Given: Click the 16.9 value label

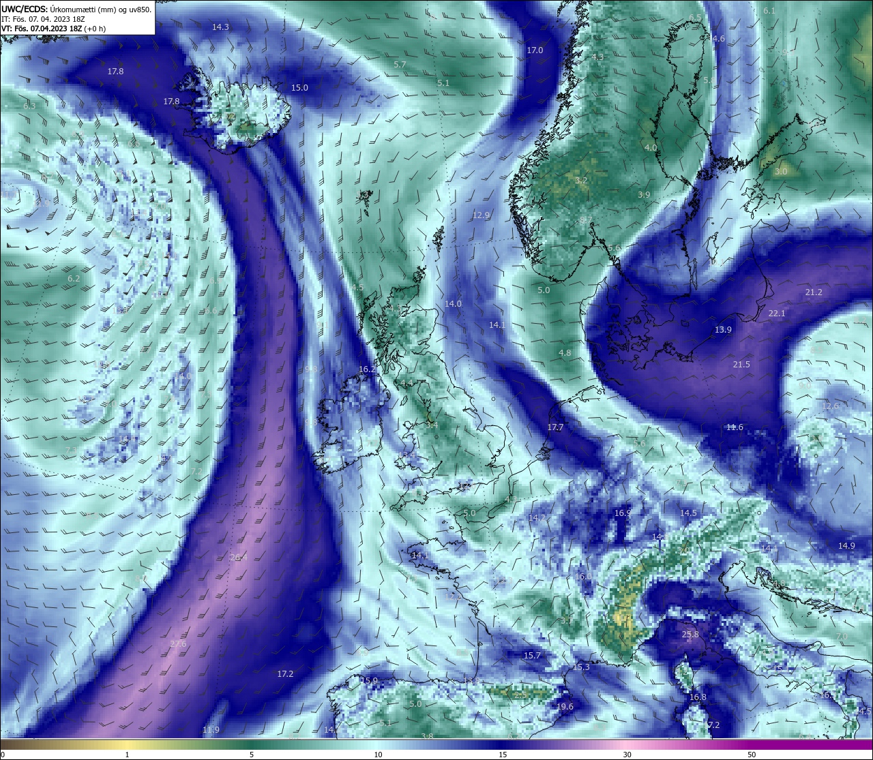Looking at the screenshot, I should [623, 513].
